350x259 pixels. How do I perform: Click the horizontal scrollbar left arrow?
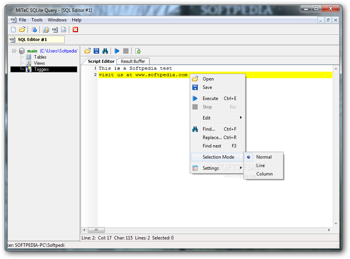(84, 230)
